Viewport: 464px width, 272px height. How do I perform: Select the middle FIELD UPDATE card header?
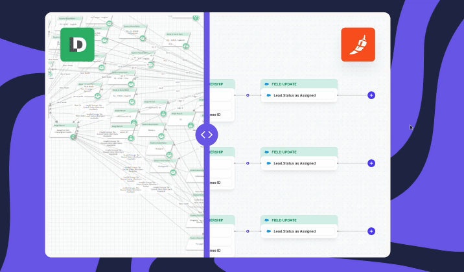[x=299, y=152]
